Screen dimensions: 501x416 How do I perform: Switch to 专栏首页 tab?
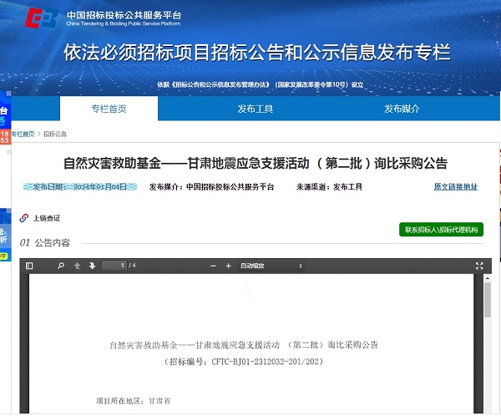109,109
